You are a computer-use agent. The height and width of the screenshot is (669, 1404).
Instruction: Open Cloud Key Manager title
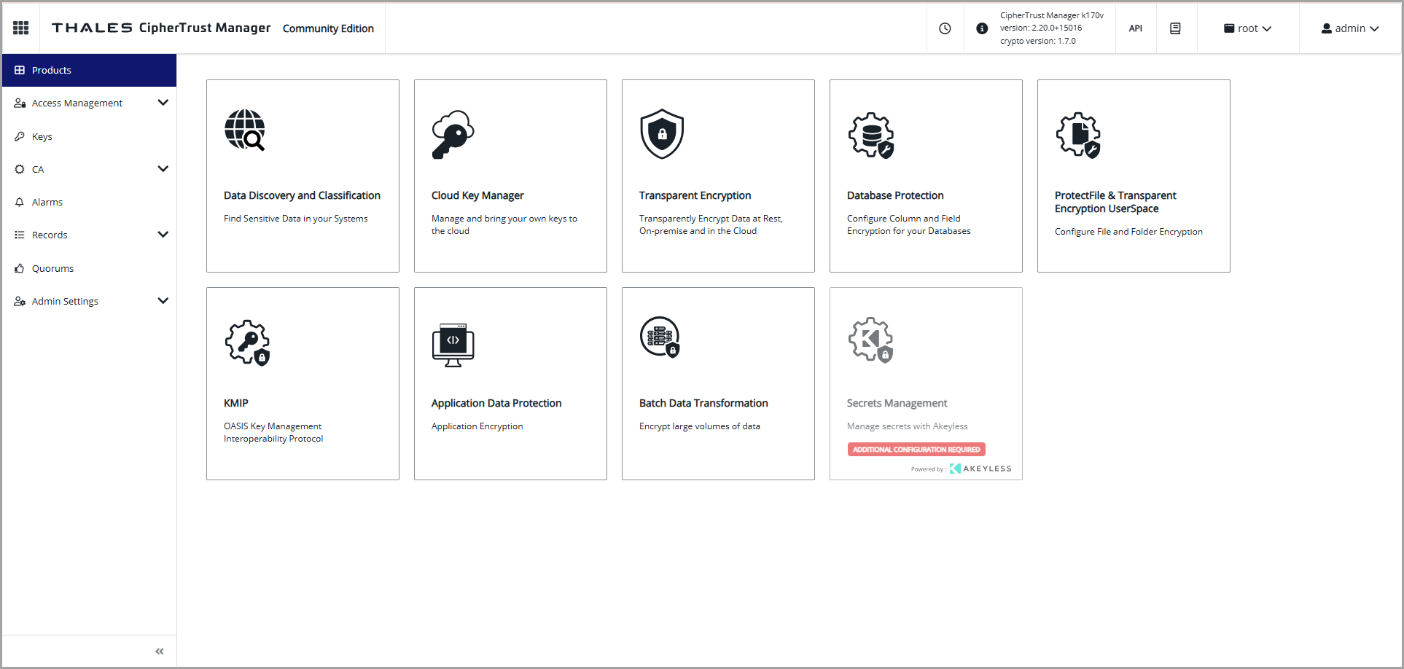477,195
